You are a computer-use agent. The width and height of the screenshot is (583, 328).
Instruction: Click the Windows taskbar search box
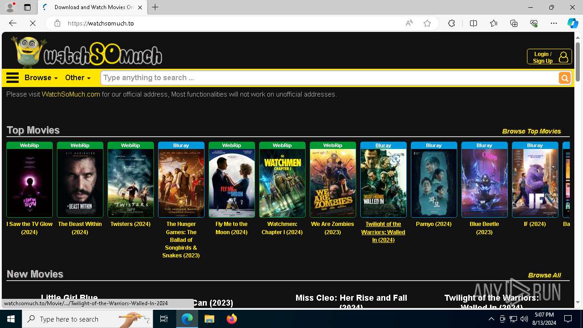87,319
